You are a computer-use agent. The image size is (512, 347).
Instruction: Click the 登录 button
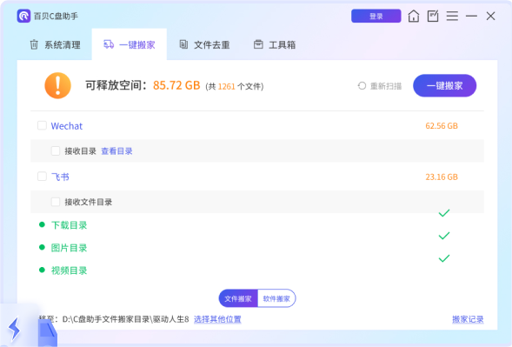[x=376, y=16]
